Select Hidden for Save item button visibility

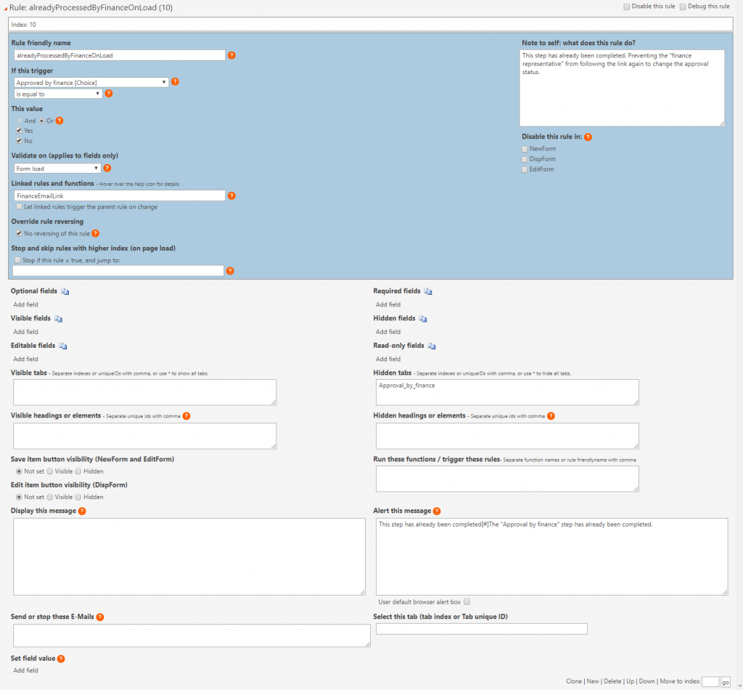[x=77, y=471]
